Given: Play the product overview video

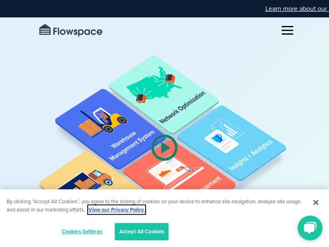Looking at the screenshot, I should coord(164,148).
